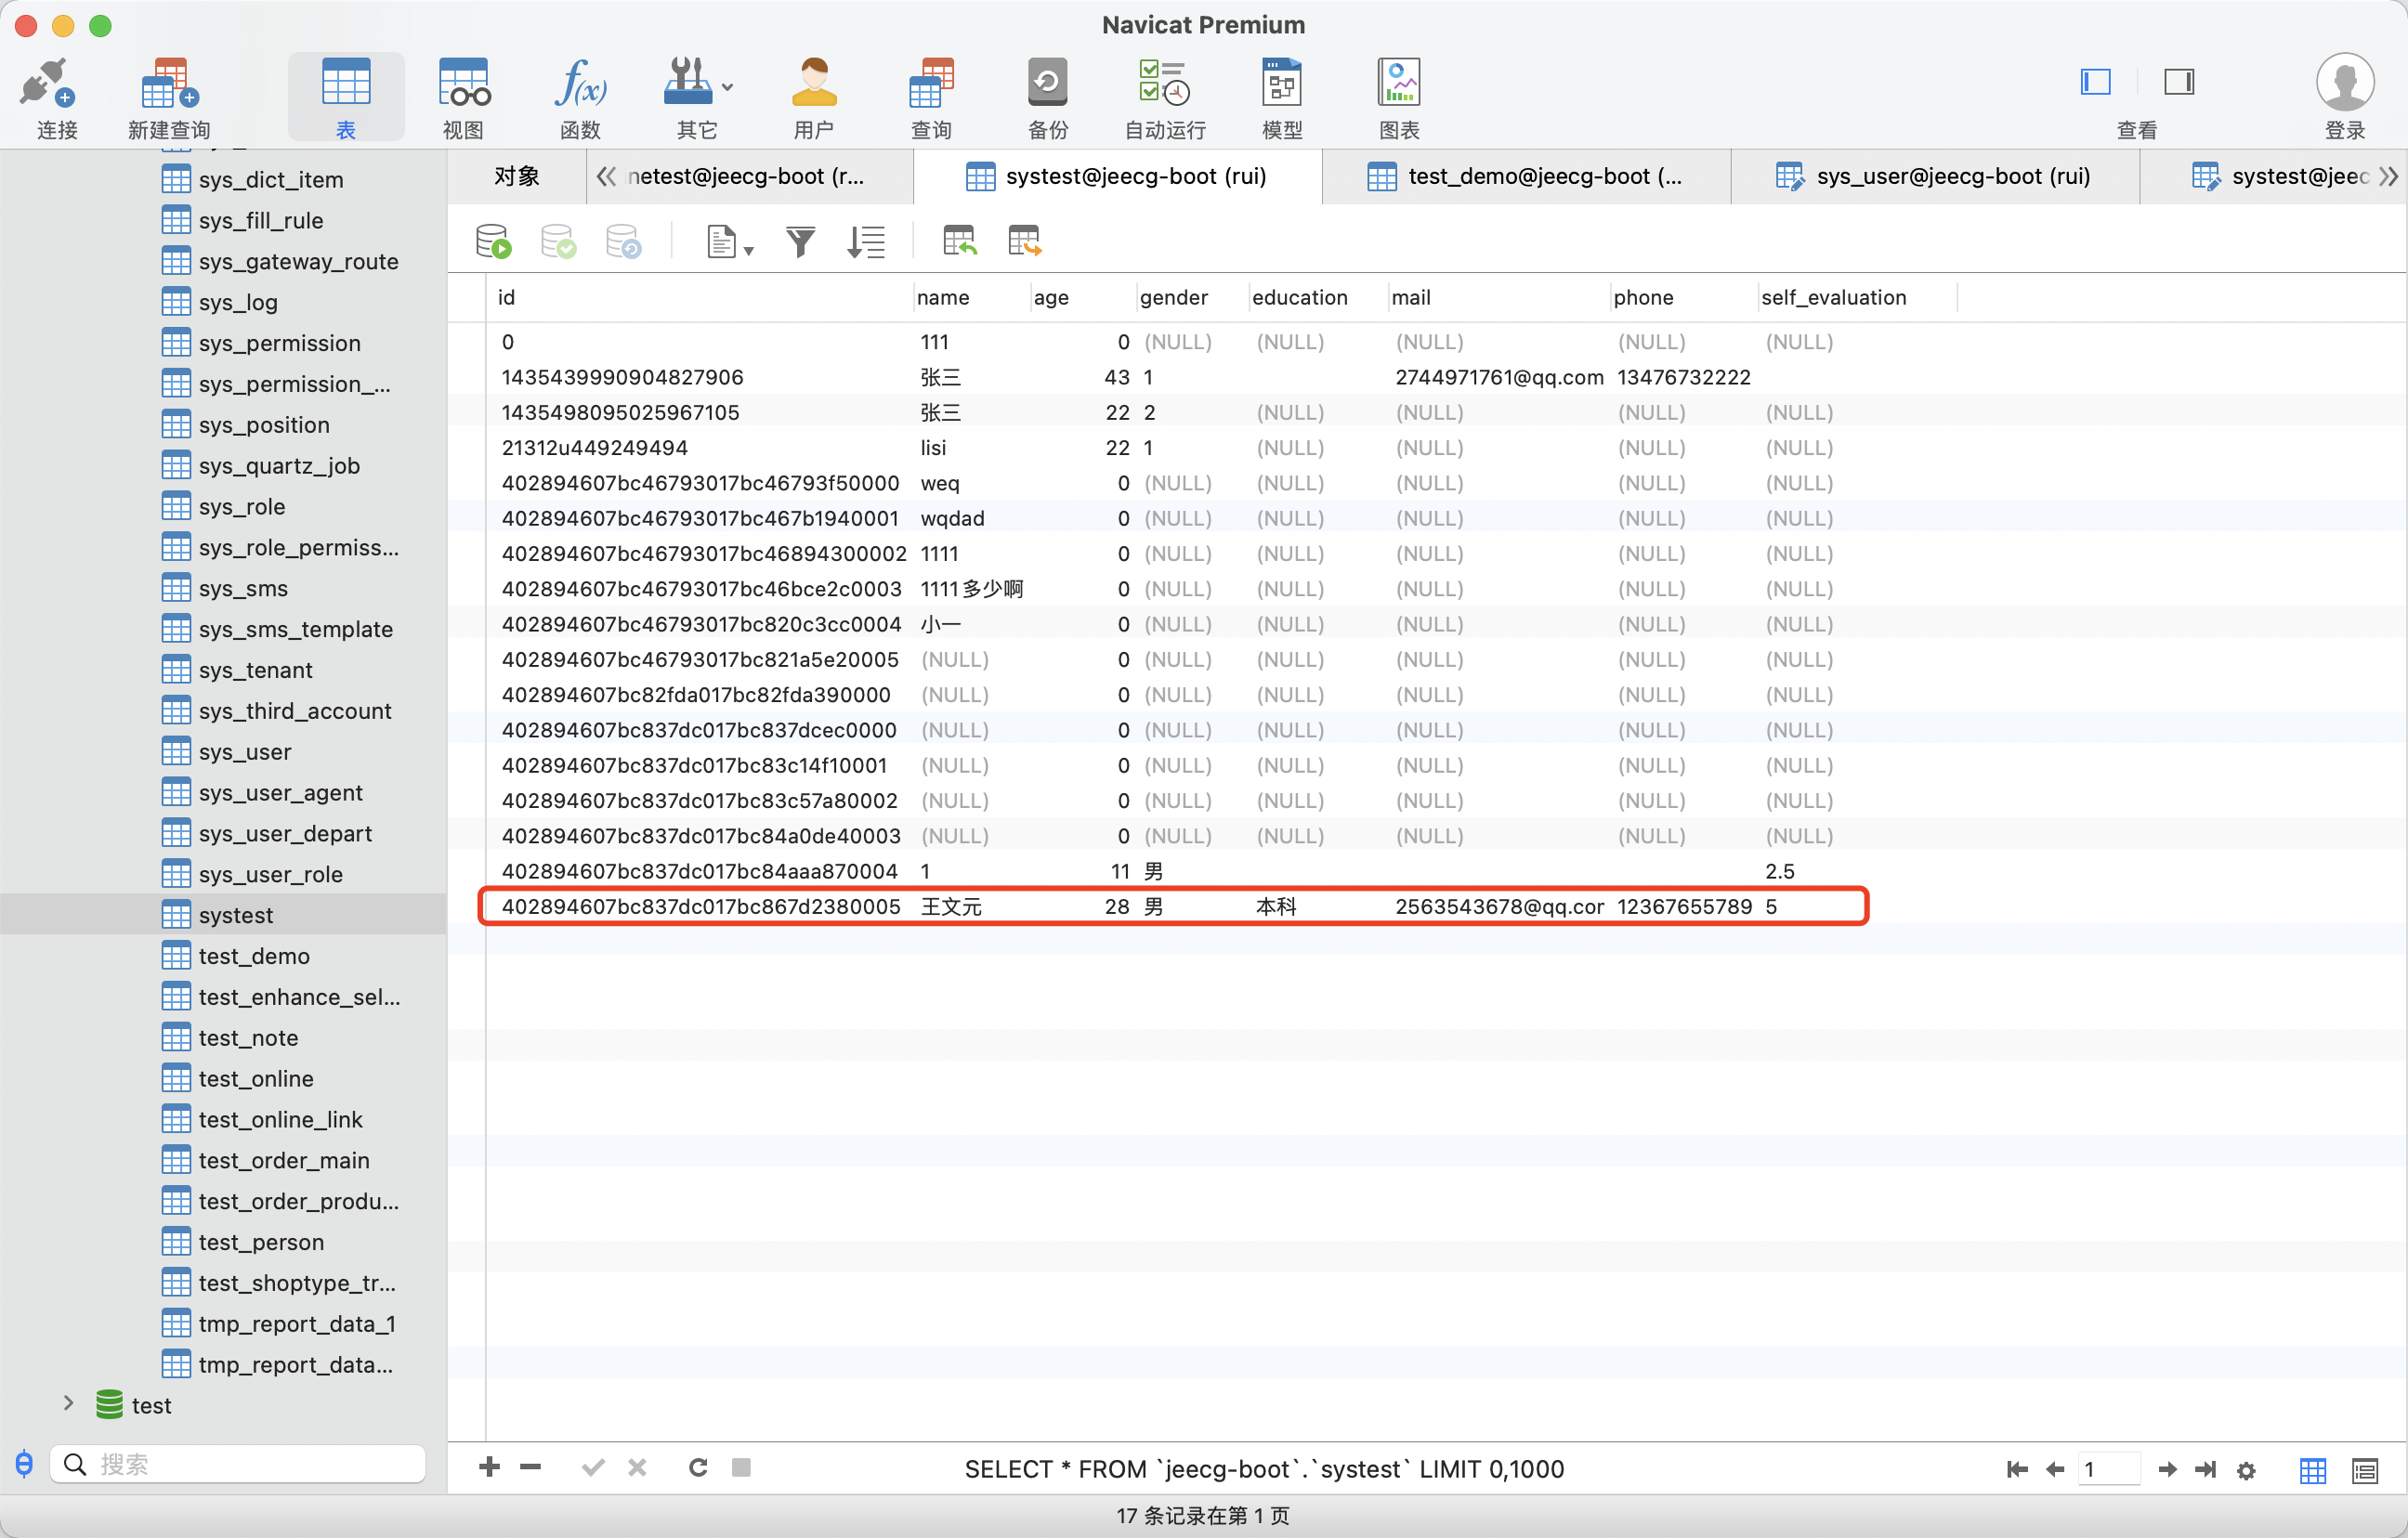
Task: Switch to grid view mode
Action: (2312, 1470)
